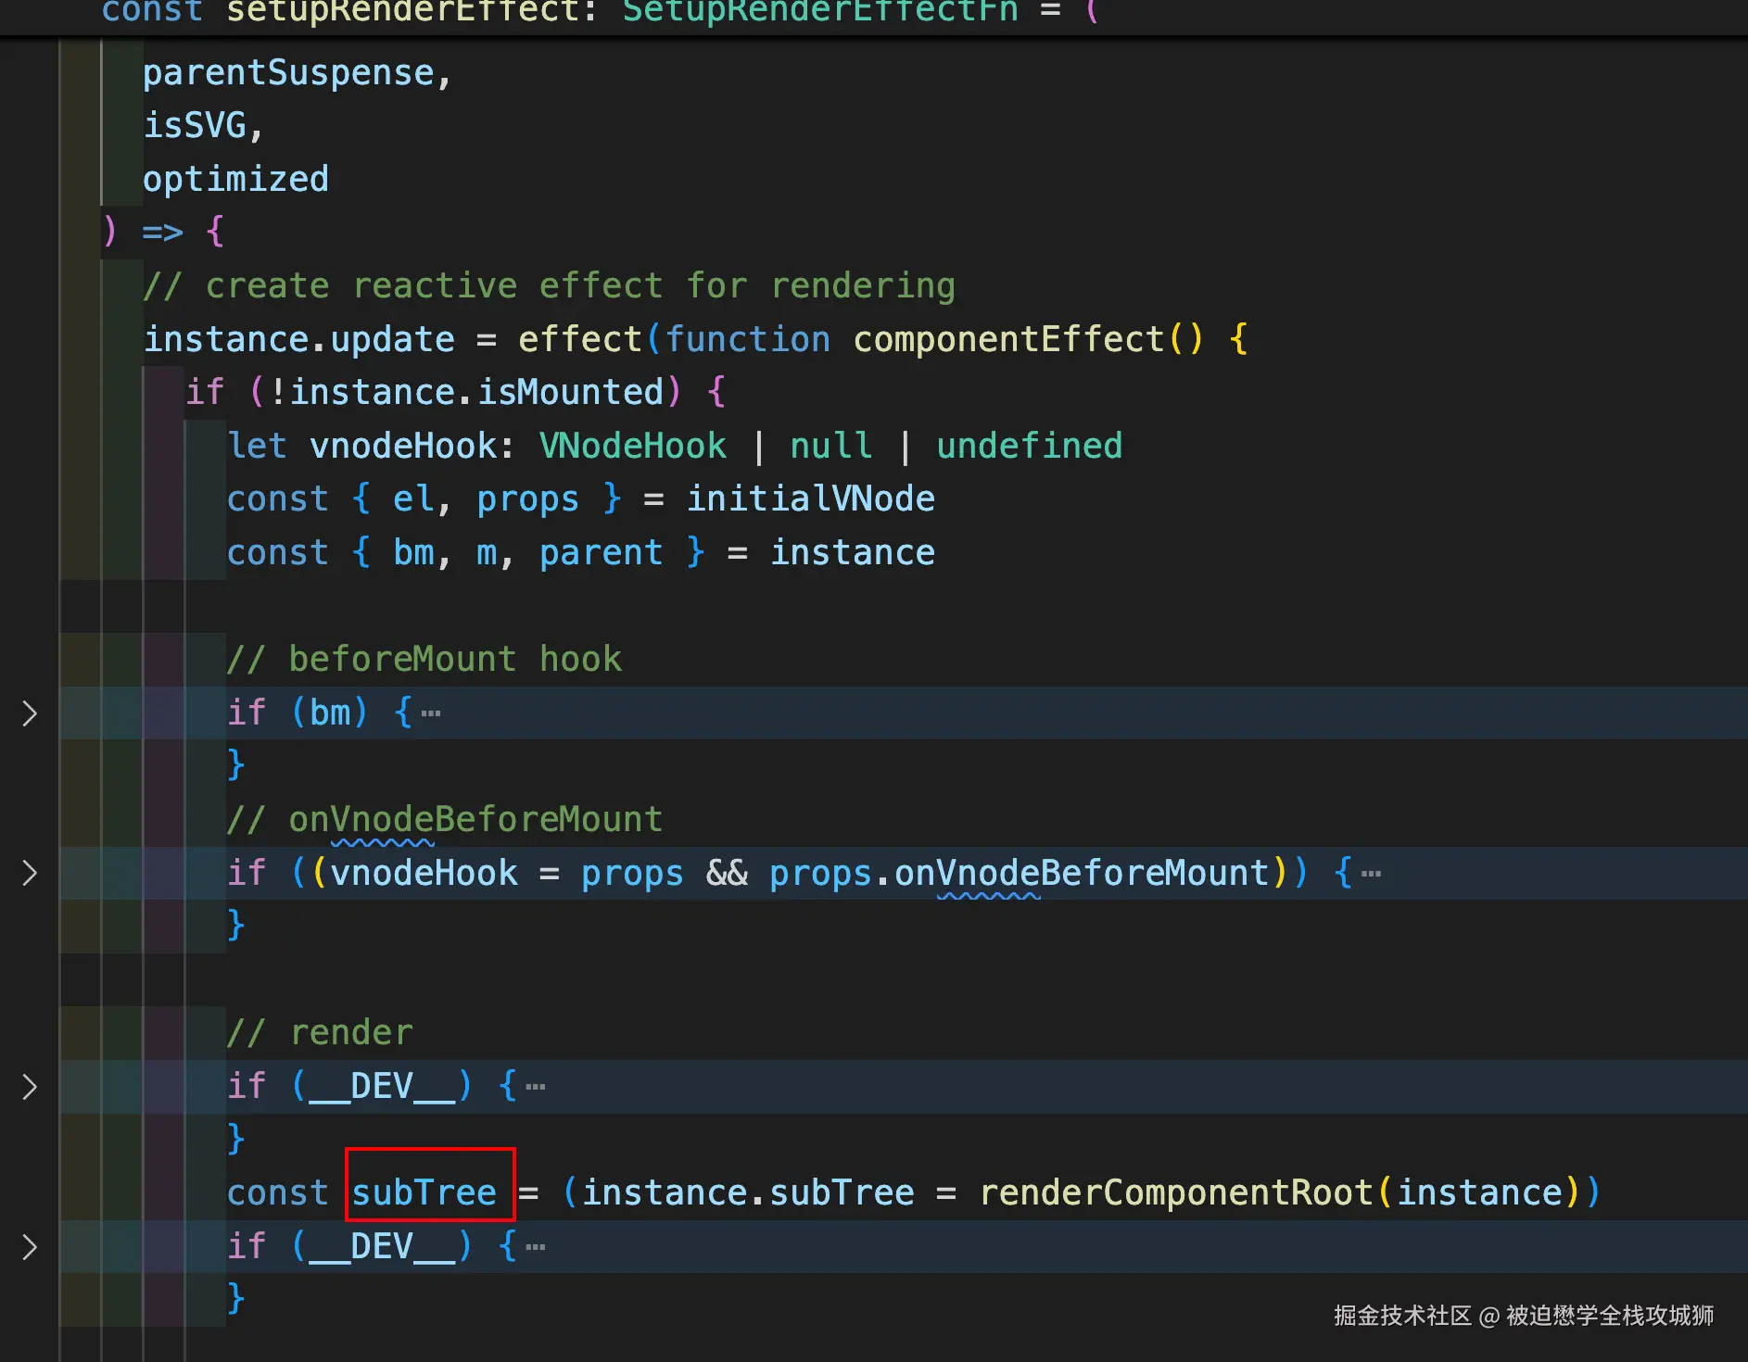This screenshot has height=1362, width=1748.
Task: Click the "// render" comment
Action: [320, 1033]
